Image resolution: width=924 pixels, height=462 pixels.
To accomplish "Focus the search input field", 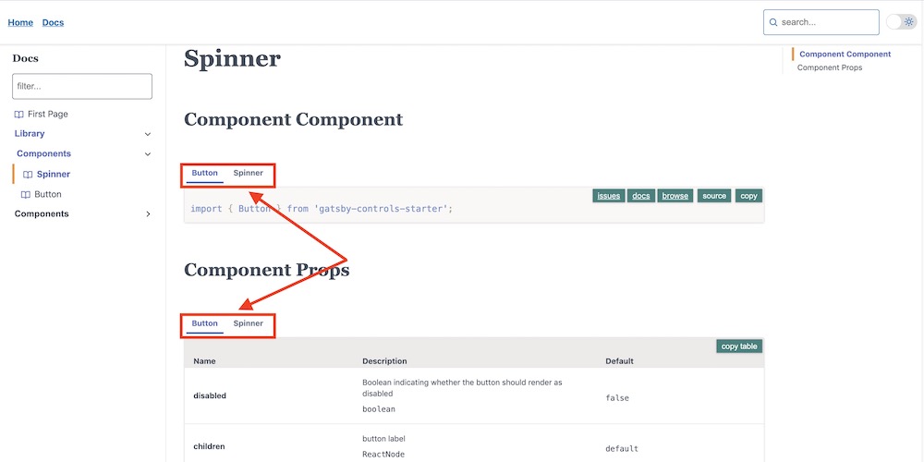I will click(821, 22).
